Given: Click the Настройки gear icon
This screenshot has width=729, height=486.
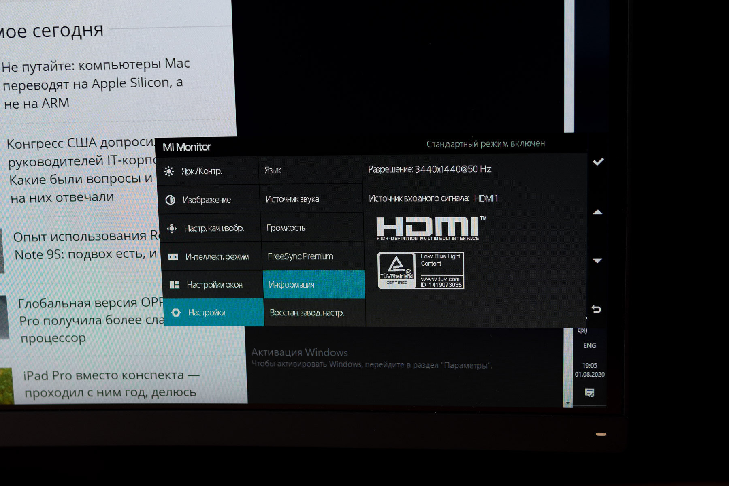Looking at the screenshot, I should coord(176,312).
